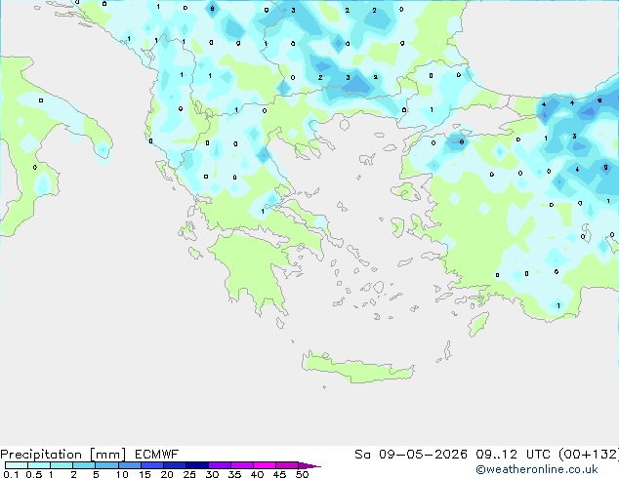Pick the 30–35 mm purple legend swatch
Image resolution: width=619 pixels, height=478 pixels.
220,465
